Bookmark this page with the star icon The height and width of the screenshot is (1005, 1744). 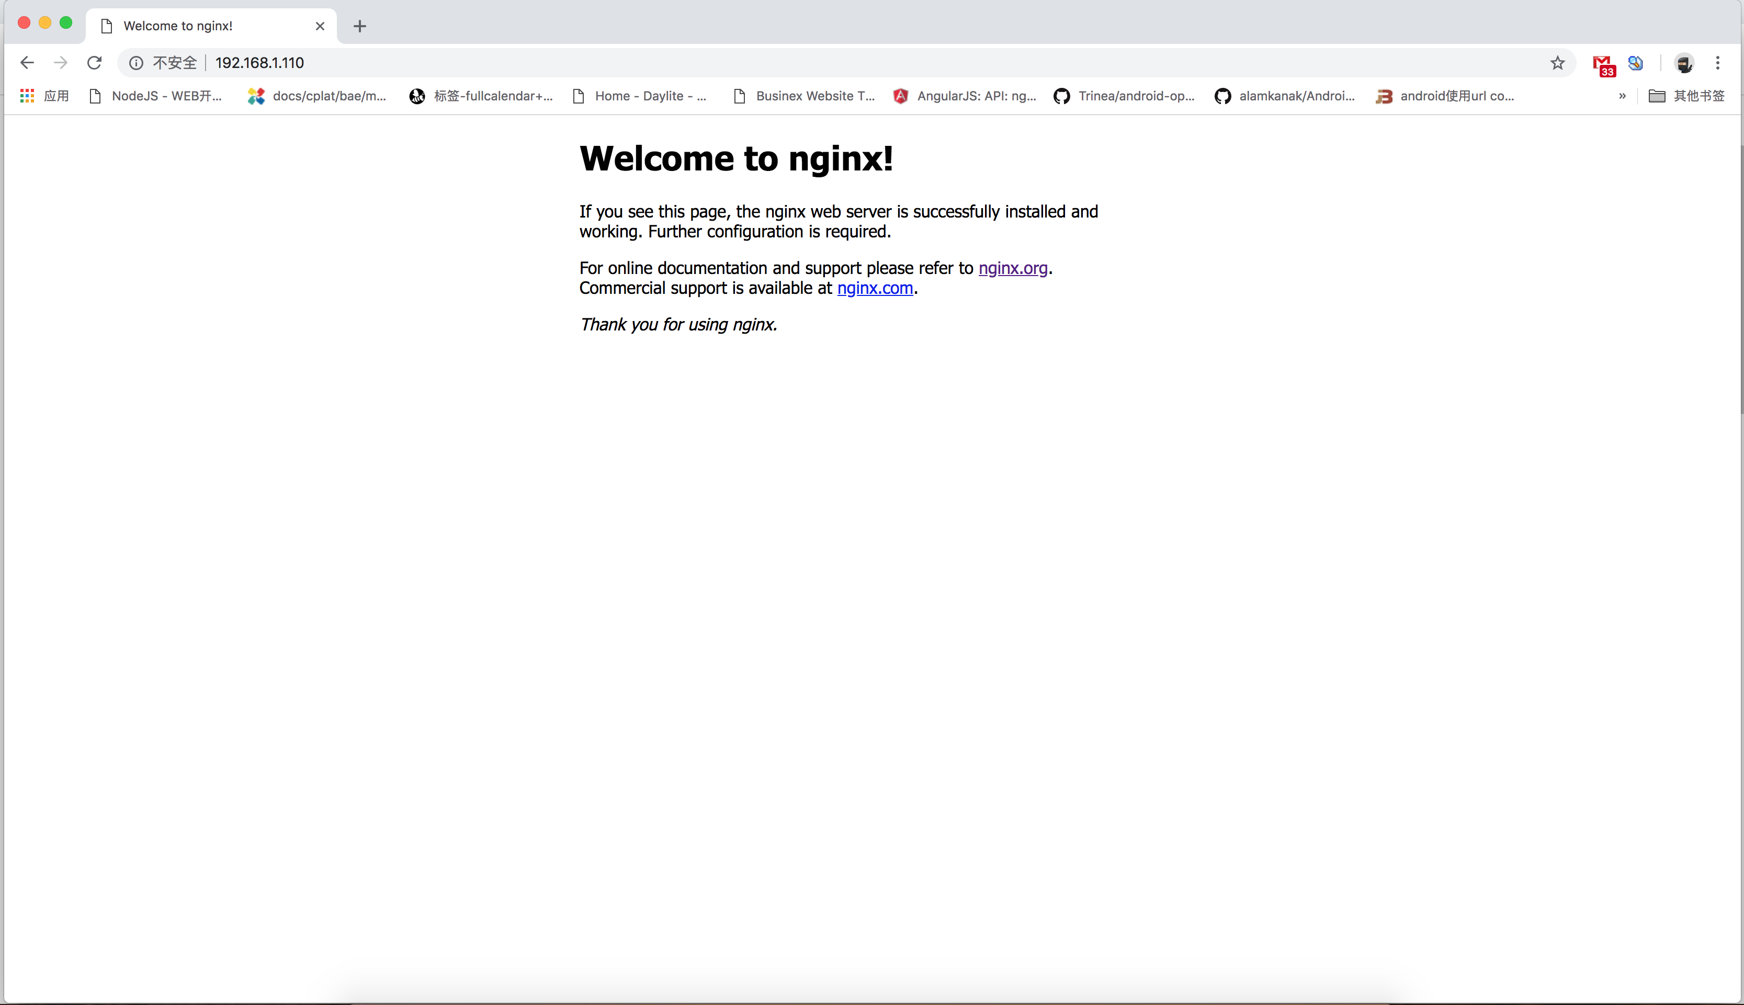pos(1558,63)
